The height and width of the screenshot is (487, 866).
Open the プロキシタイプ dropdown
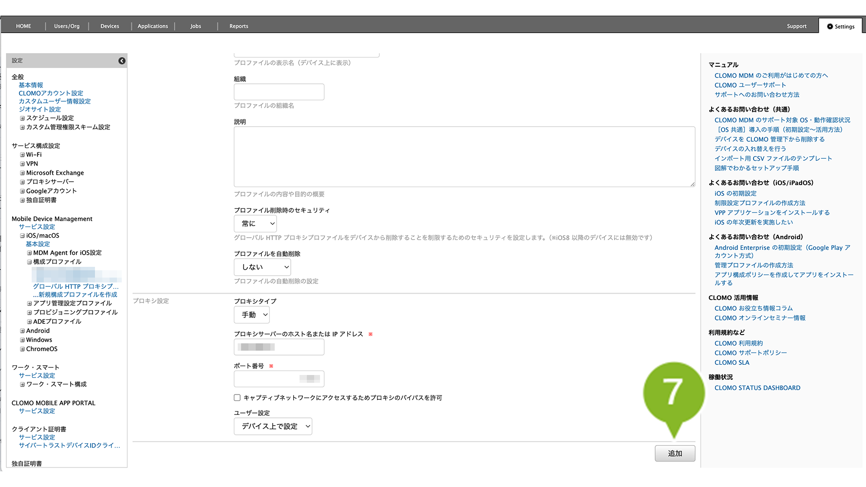(252, 315)
